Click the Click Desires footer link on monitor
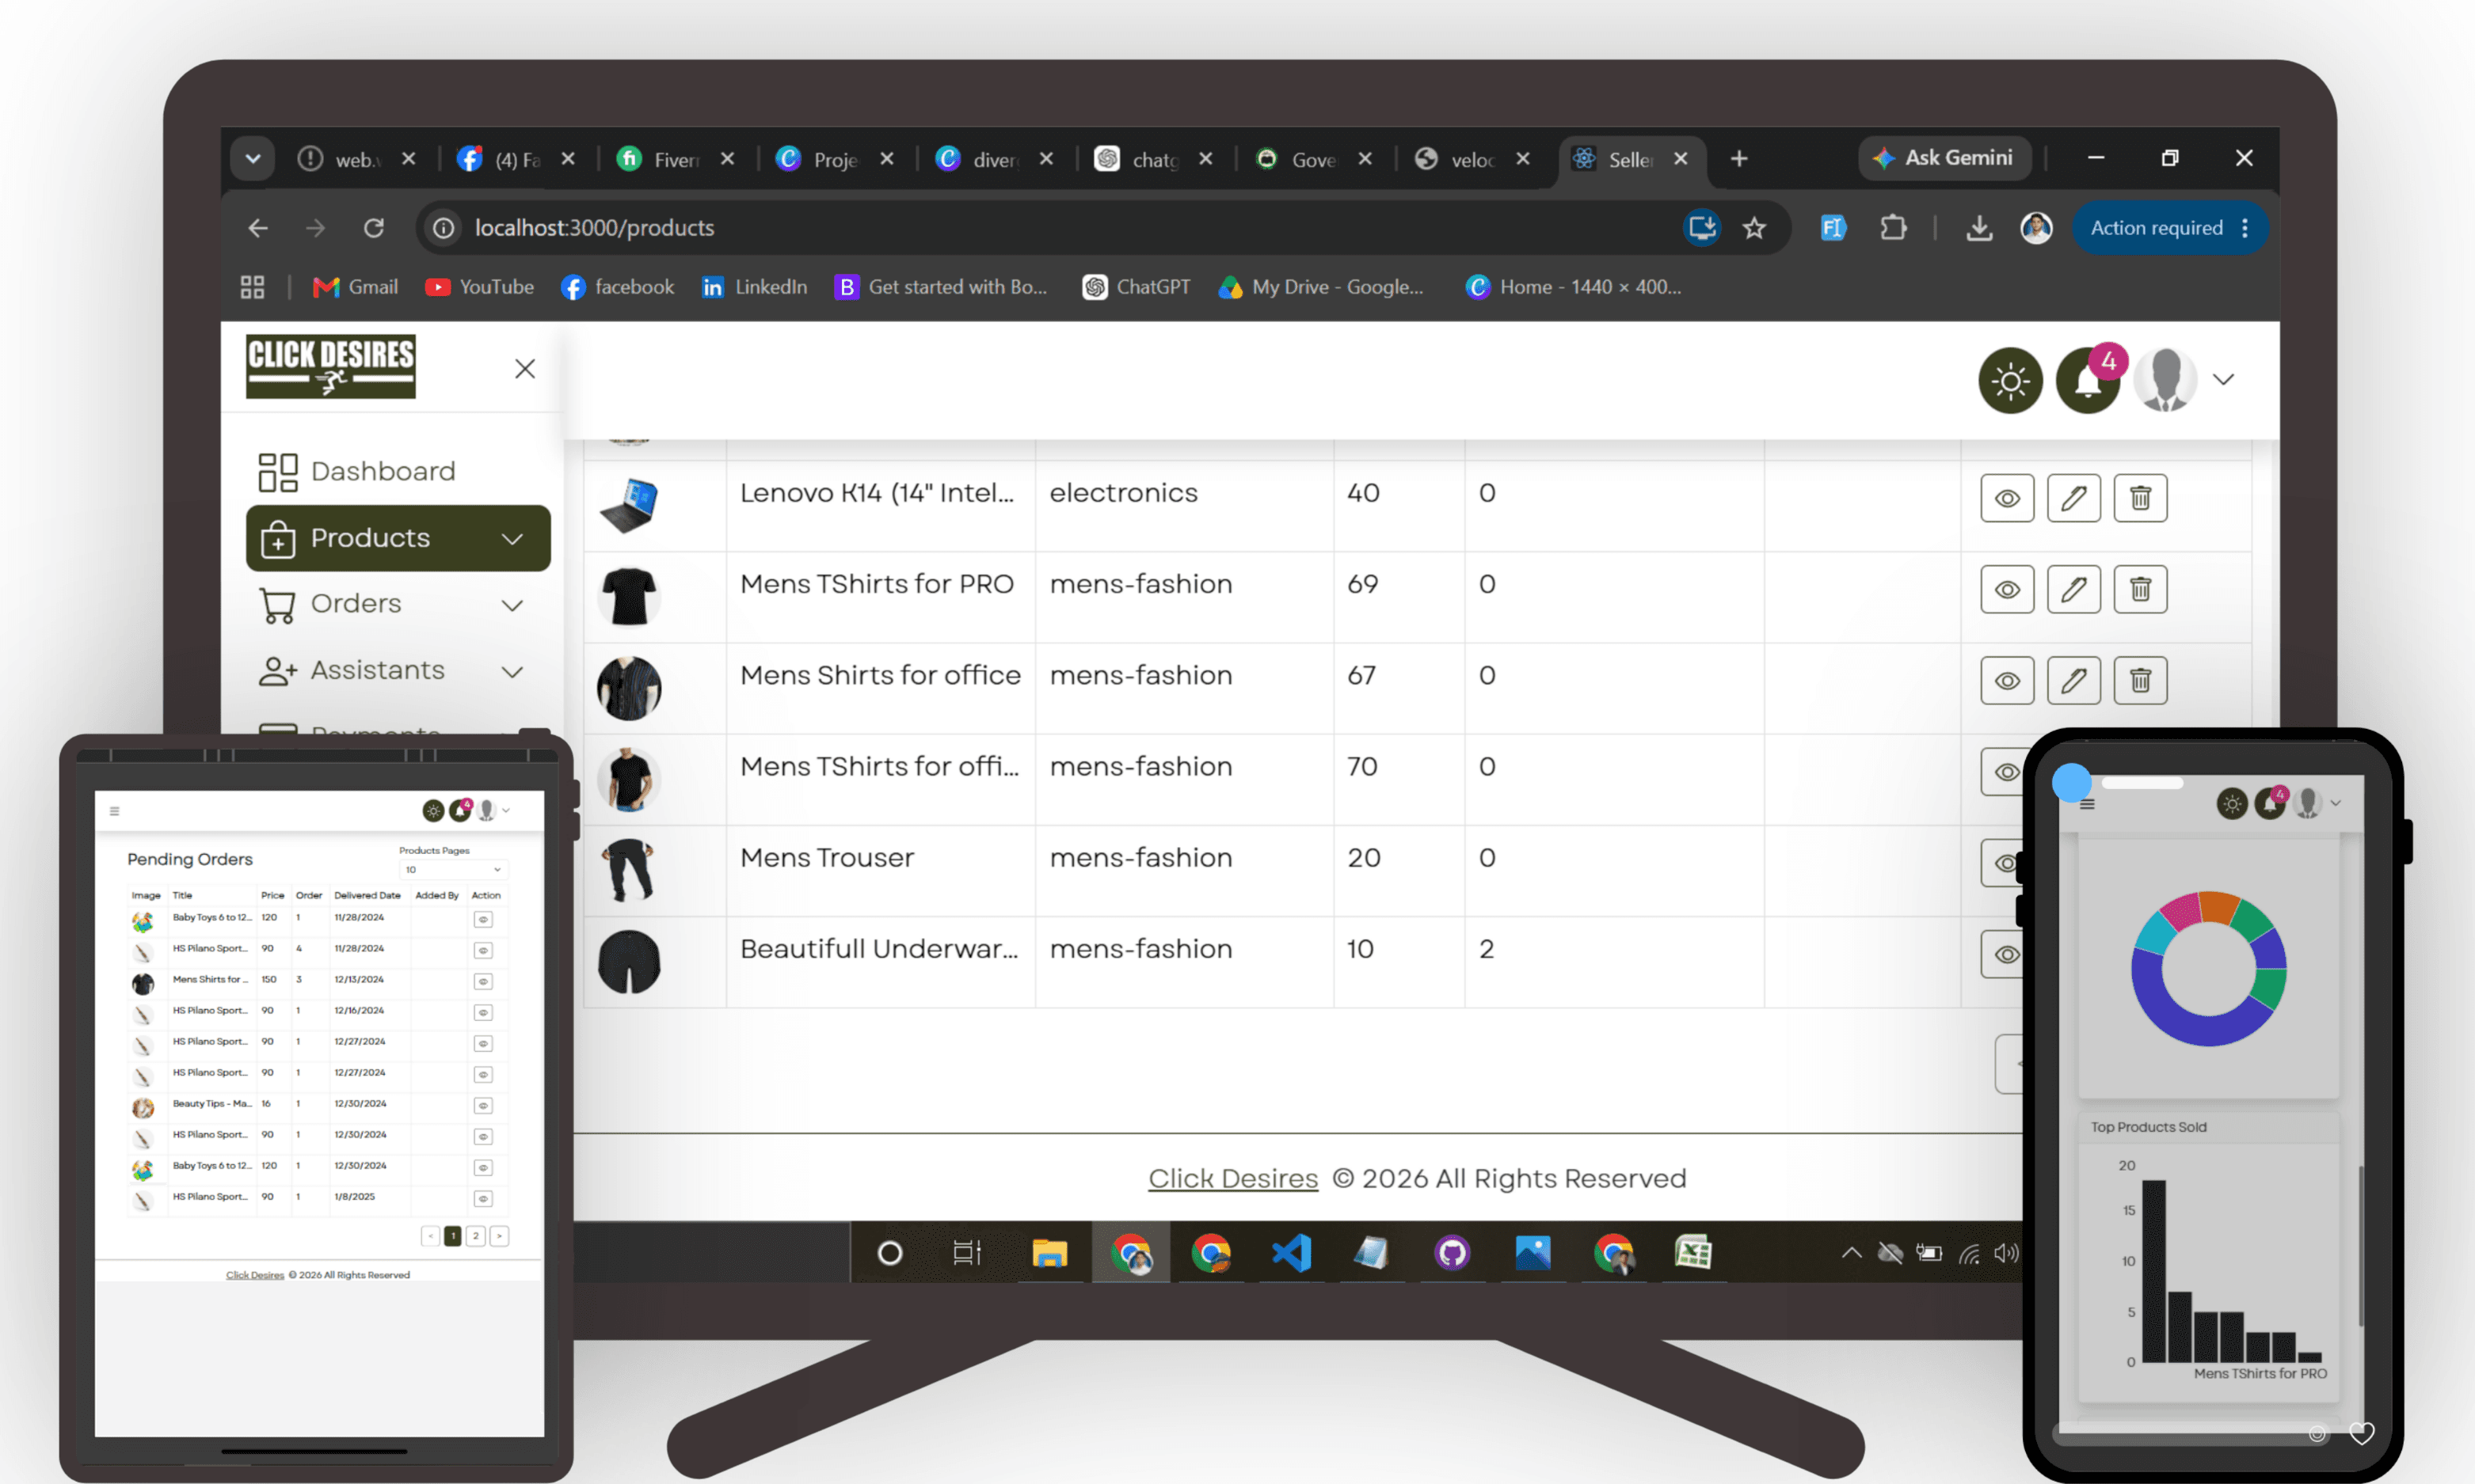 tap(1232, 1178)
